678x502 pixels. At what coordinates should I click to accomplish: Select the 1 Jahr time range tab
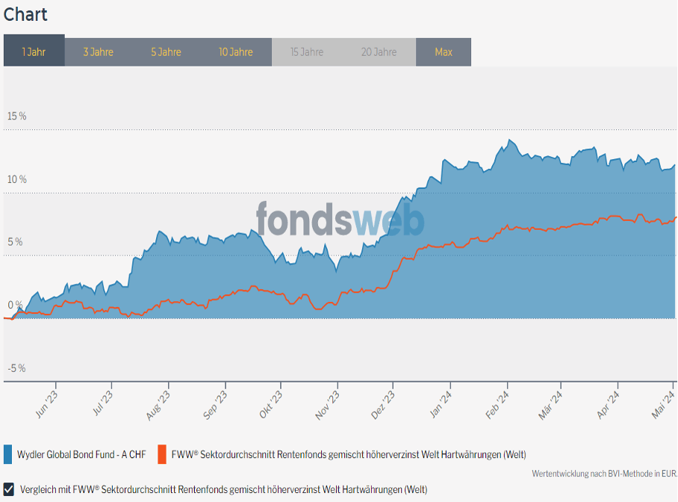click(34, 51)
